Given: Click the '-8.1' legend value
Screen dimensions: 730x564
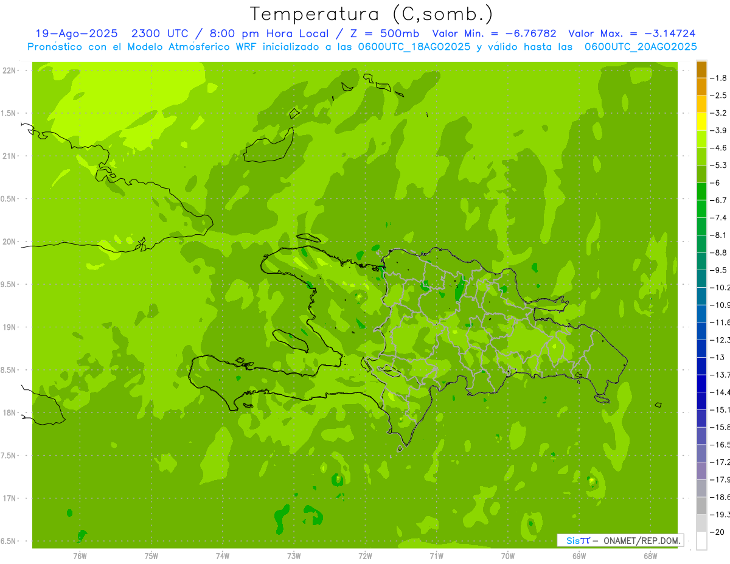Looking at the screenshot, I should pos(720,235).
